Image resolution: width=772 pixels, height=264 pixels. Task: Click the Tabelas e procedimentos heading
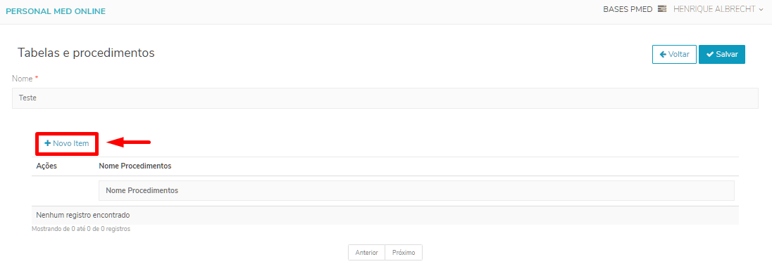(x=86, y=53)
